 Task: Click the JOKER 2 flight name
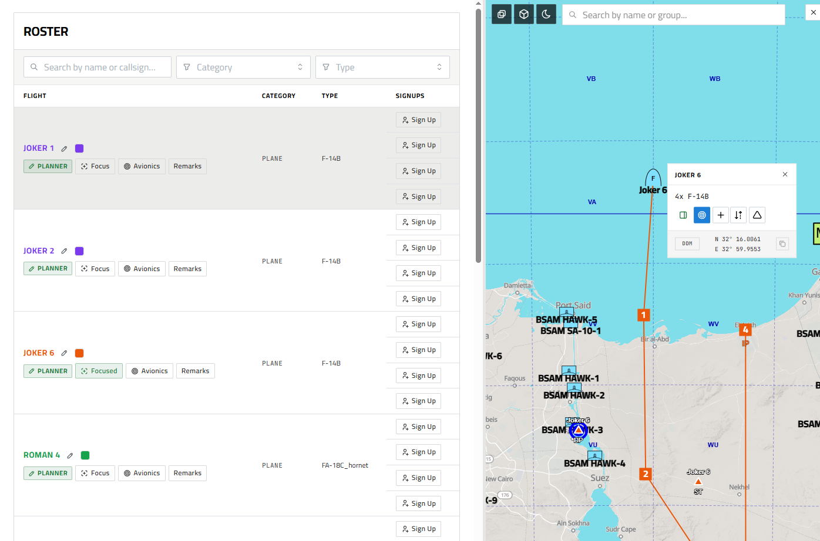(x=39, y=251)
